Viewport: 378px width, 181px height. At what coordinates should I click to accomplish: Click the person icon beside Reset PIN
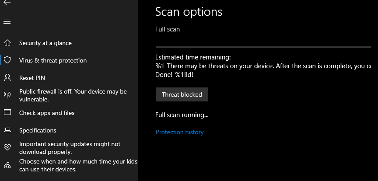(x=7, y=78)
